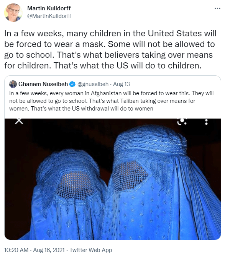
Task: Open the vertical three-dot menu on the image
Action: pyautogui.click(x=206, y=122)
